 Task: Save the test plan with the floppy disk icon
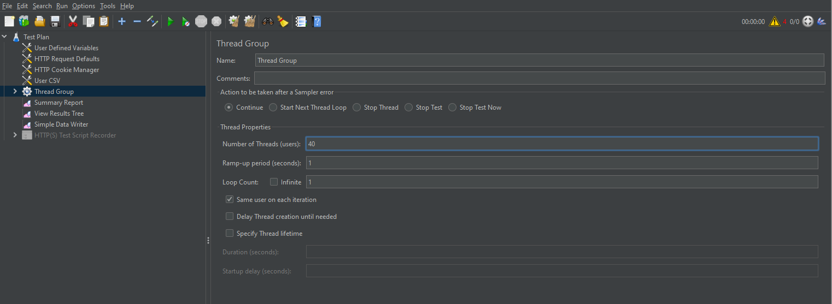tap(55, 21)
